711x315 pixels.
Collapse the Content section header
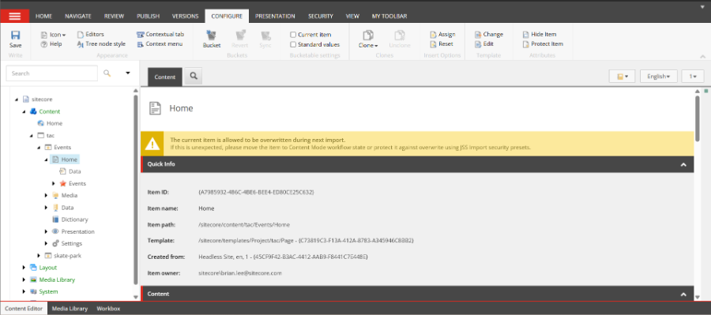[x=683, y=294]
